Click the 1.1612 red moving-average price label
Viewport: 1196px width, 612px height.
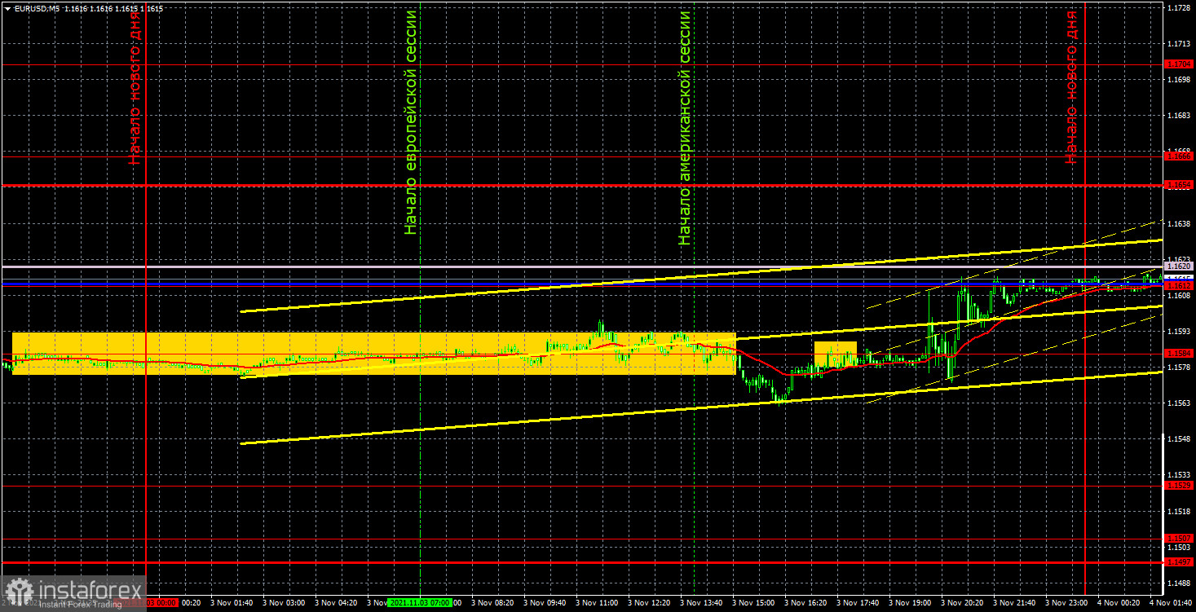[1180, 286]
